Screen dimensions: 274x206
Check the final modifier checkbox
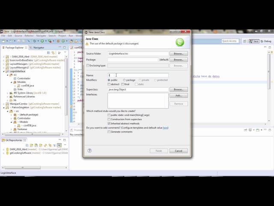pyautogui.click(x=123, y=84)
